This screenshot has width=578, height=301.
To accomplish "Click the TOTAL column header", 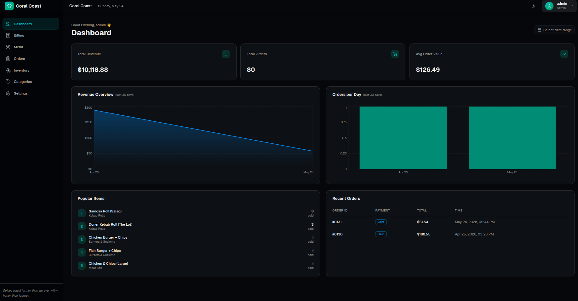I will pos(422,211).
